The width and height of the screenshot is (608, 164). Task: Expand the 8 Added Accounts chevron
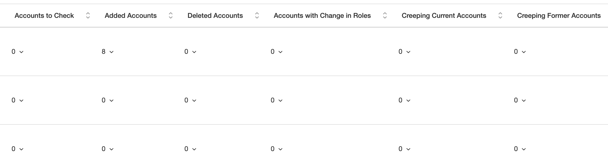click(112, 52)
